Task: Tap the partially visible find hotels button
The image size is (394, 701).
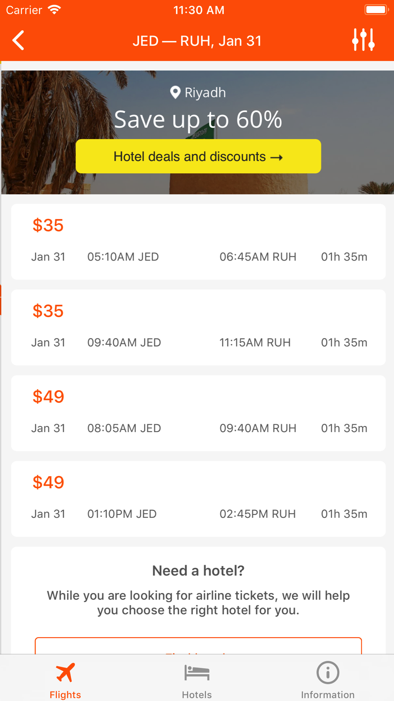Action: pos(198,645)
